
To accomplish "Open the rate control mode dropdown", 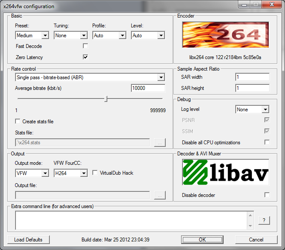I will click(x=90, y=77).
